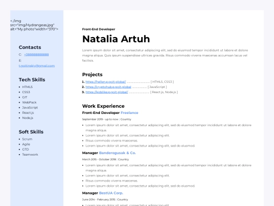Click the Banderogusak & Co. company name
This screenshot has width=274, height=206.
(117, 153)
